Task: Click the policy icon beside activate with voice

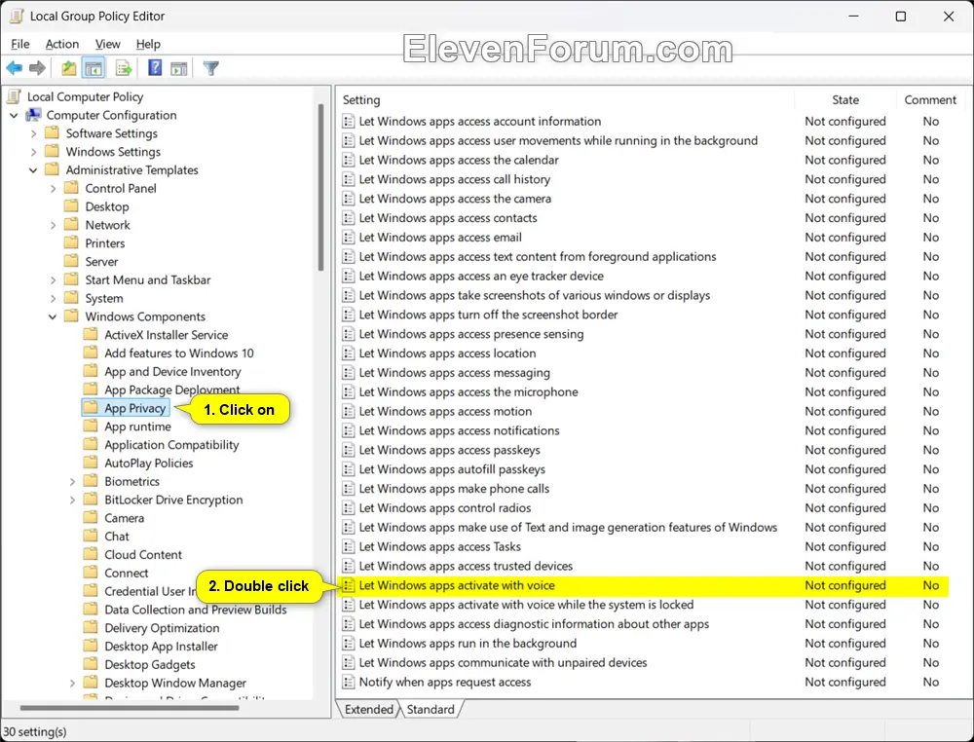Action: [349, 585]
